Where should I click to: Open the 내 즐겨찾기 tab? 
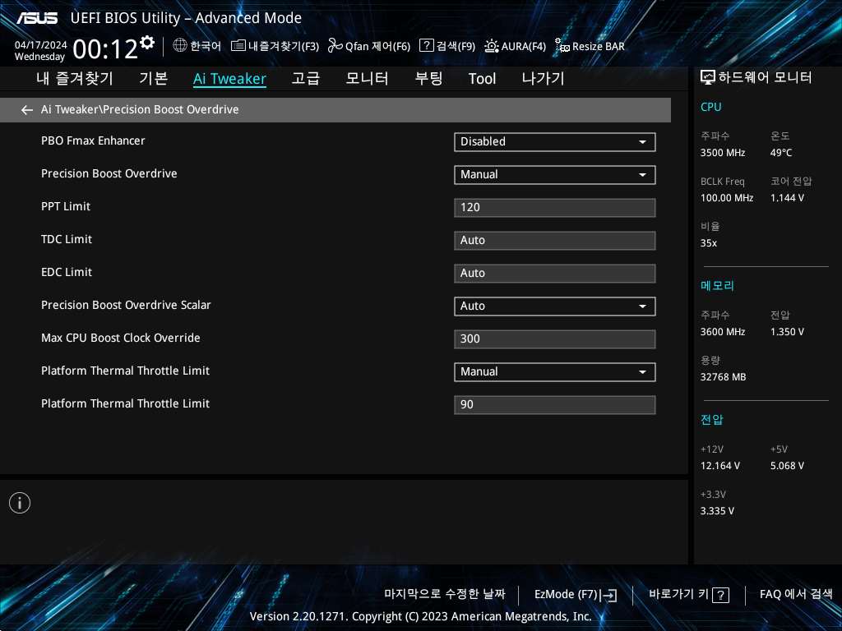click(75, 78)
